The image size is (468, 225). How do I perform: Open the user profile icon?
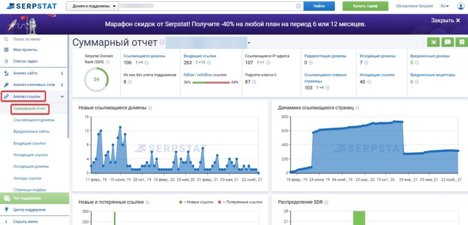[461, 6]
